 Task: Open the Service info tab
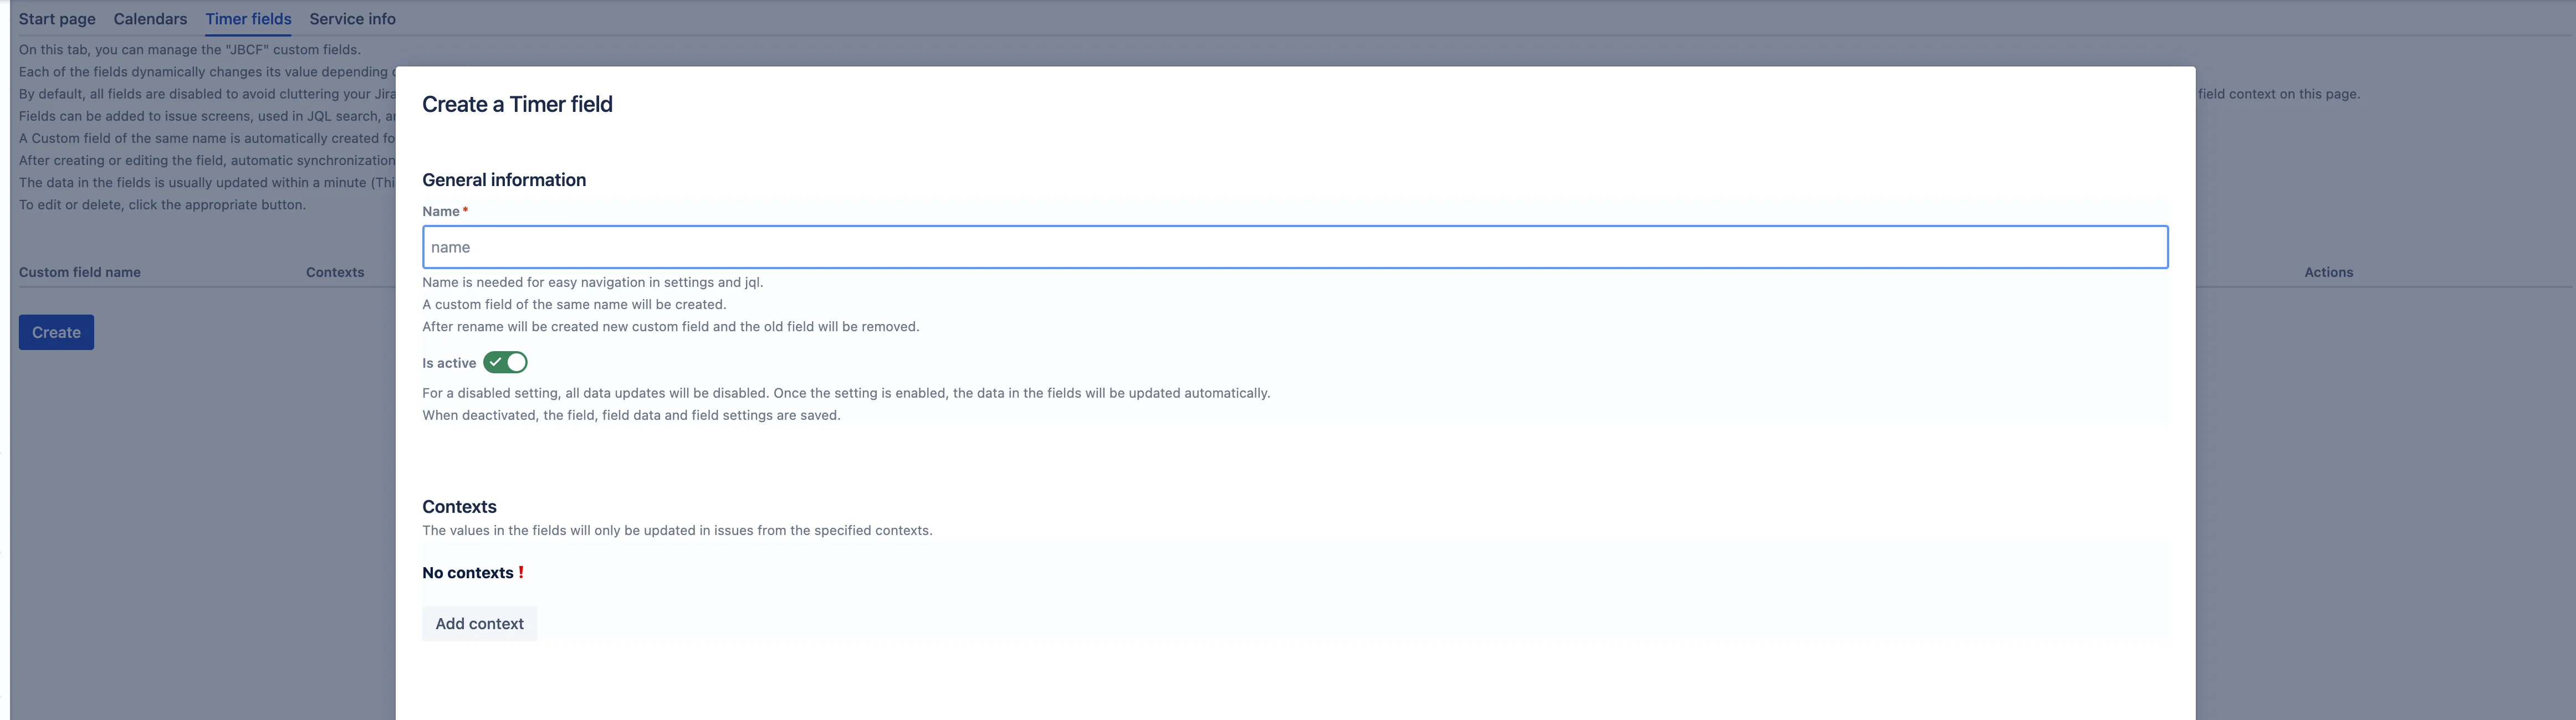(352, 19)
